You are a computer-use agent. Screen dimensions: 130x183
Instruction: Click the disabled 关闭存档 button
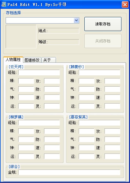[103, 41]
